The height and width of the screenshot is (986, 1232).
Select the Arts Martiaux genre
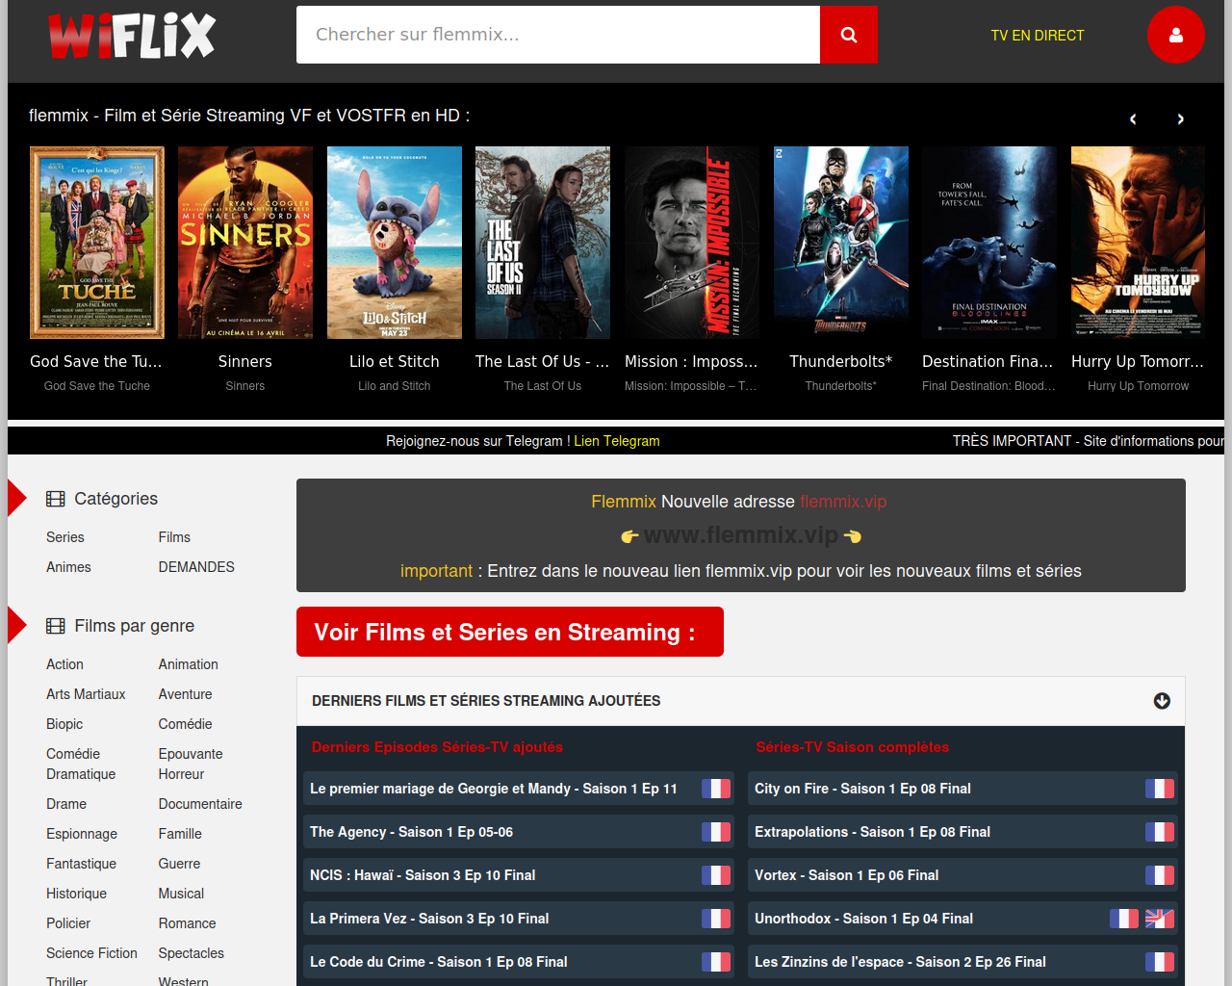tap(86, 694)
